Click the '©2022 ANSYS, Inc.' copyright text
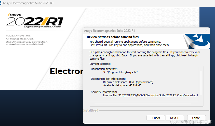Viewport: 215px width, 126px height. pyautogui.click(x=18, y=36)
